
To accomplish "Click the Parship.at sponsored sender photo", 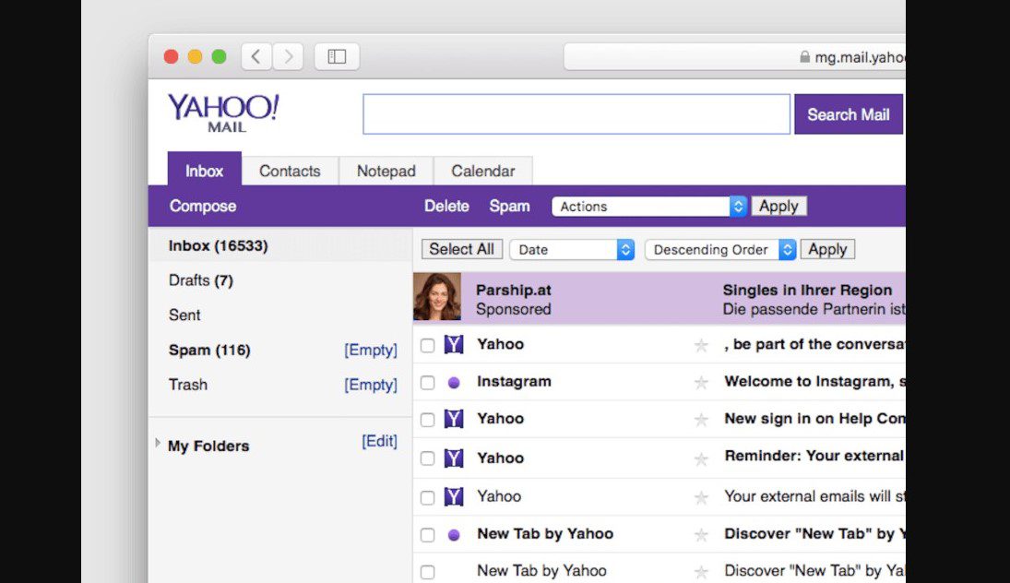I will pyautogui.click(x=438, y=298).
